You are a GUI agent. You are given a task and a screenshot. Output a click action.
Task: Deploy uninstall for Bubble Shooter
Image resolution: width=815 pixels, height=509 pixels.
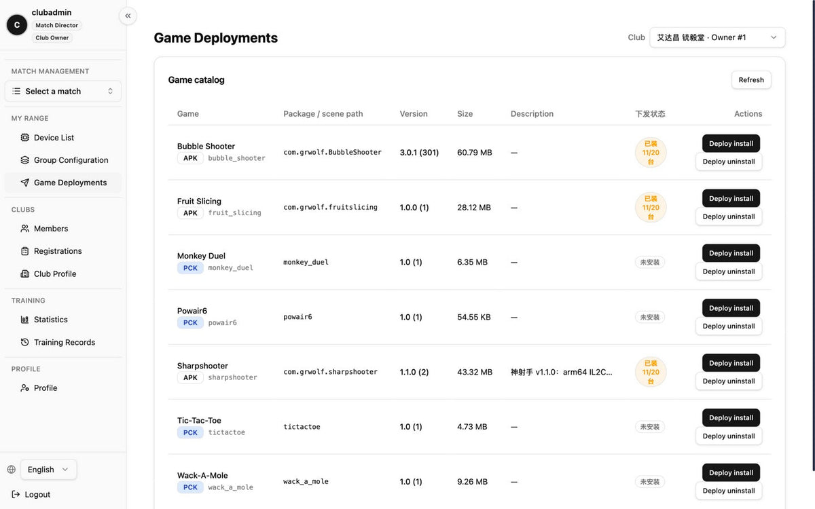pyautogui.click(x=729, y=162)
